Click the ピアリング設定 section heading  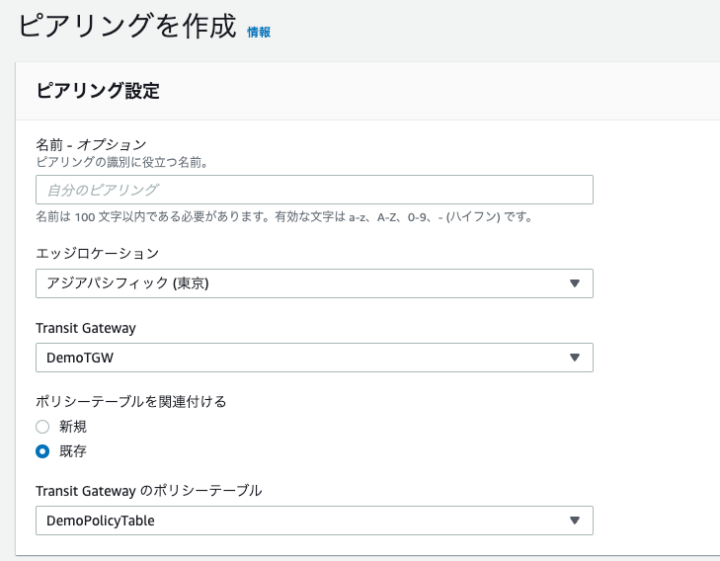click(x=98, y=91)
